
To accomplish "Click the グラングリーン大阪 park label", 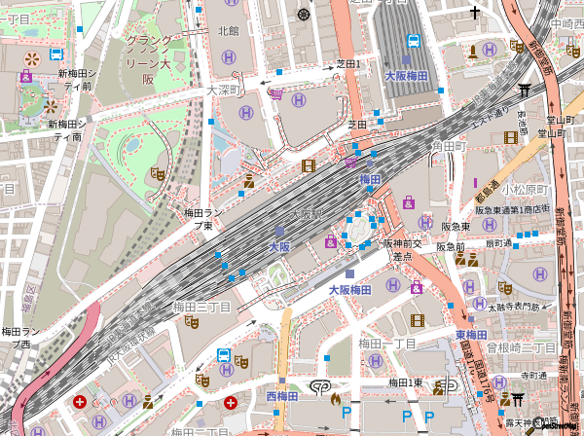I will point(148,60).
